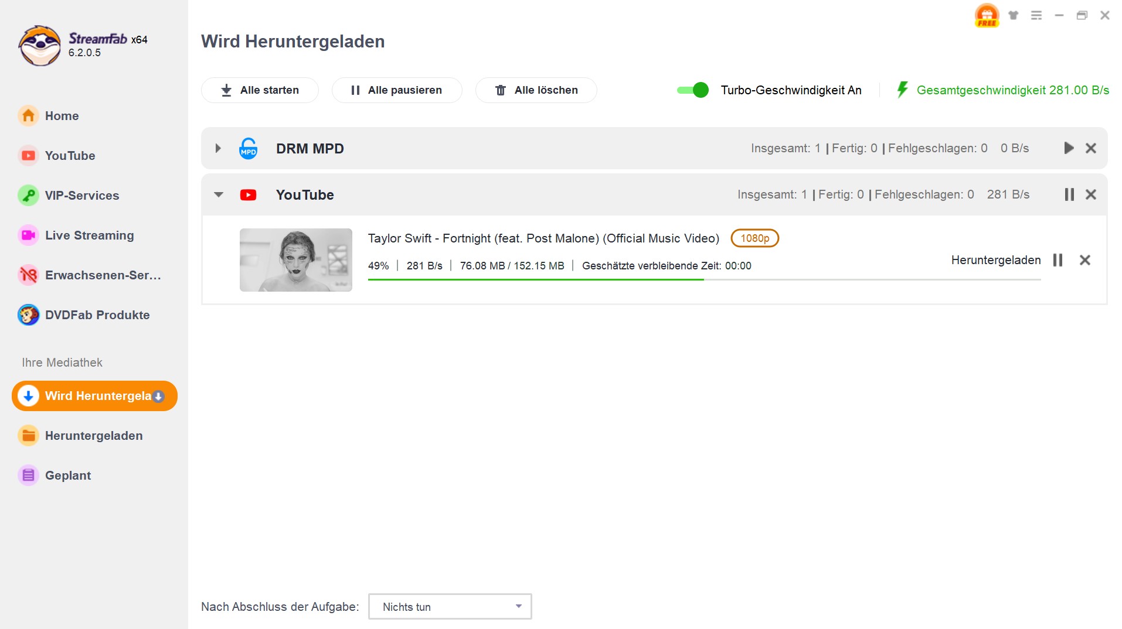Cancel the Taylor Swift Fortnight download
Viewport: 1122px width, 629px height.
click(1084, 260)
